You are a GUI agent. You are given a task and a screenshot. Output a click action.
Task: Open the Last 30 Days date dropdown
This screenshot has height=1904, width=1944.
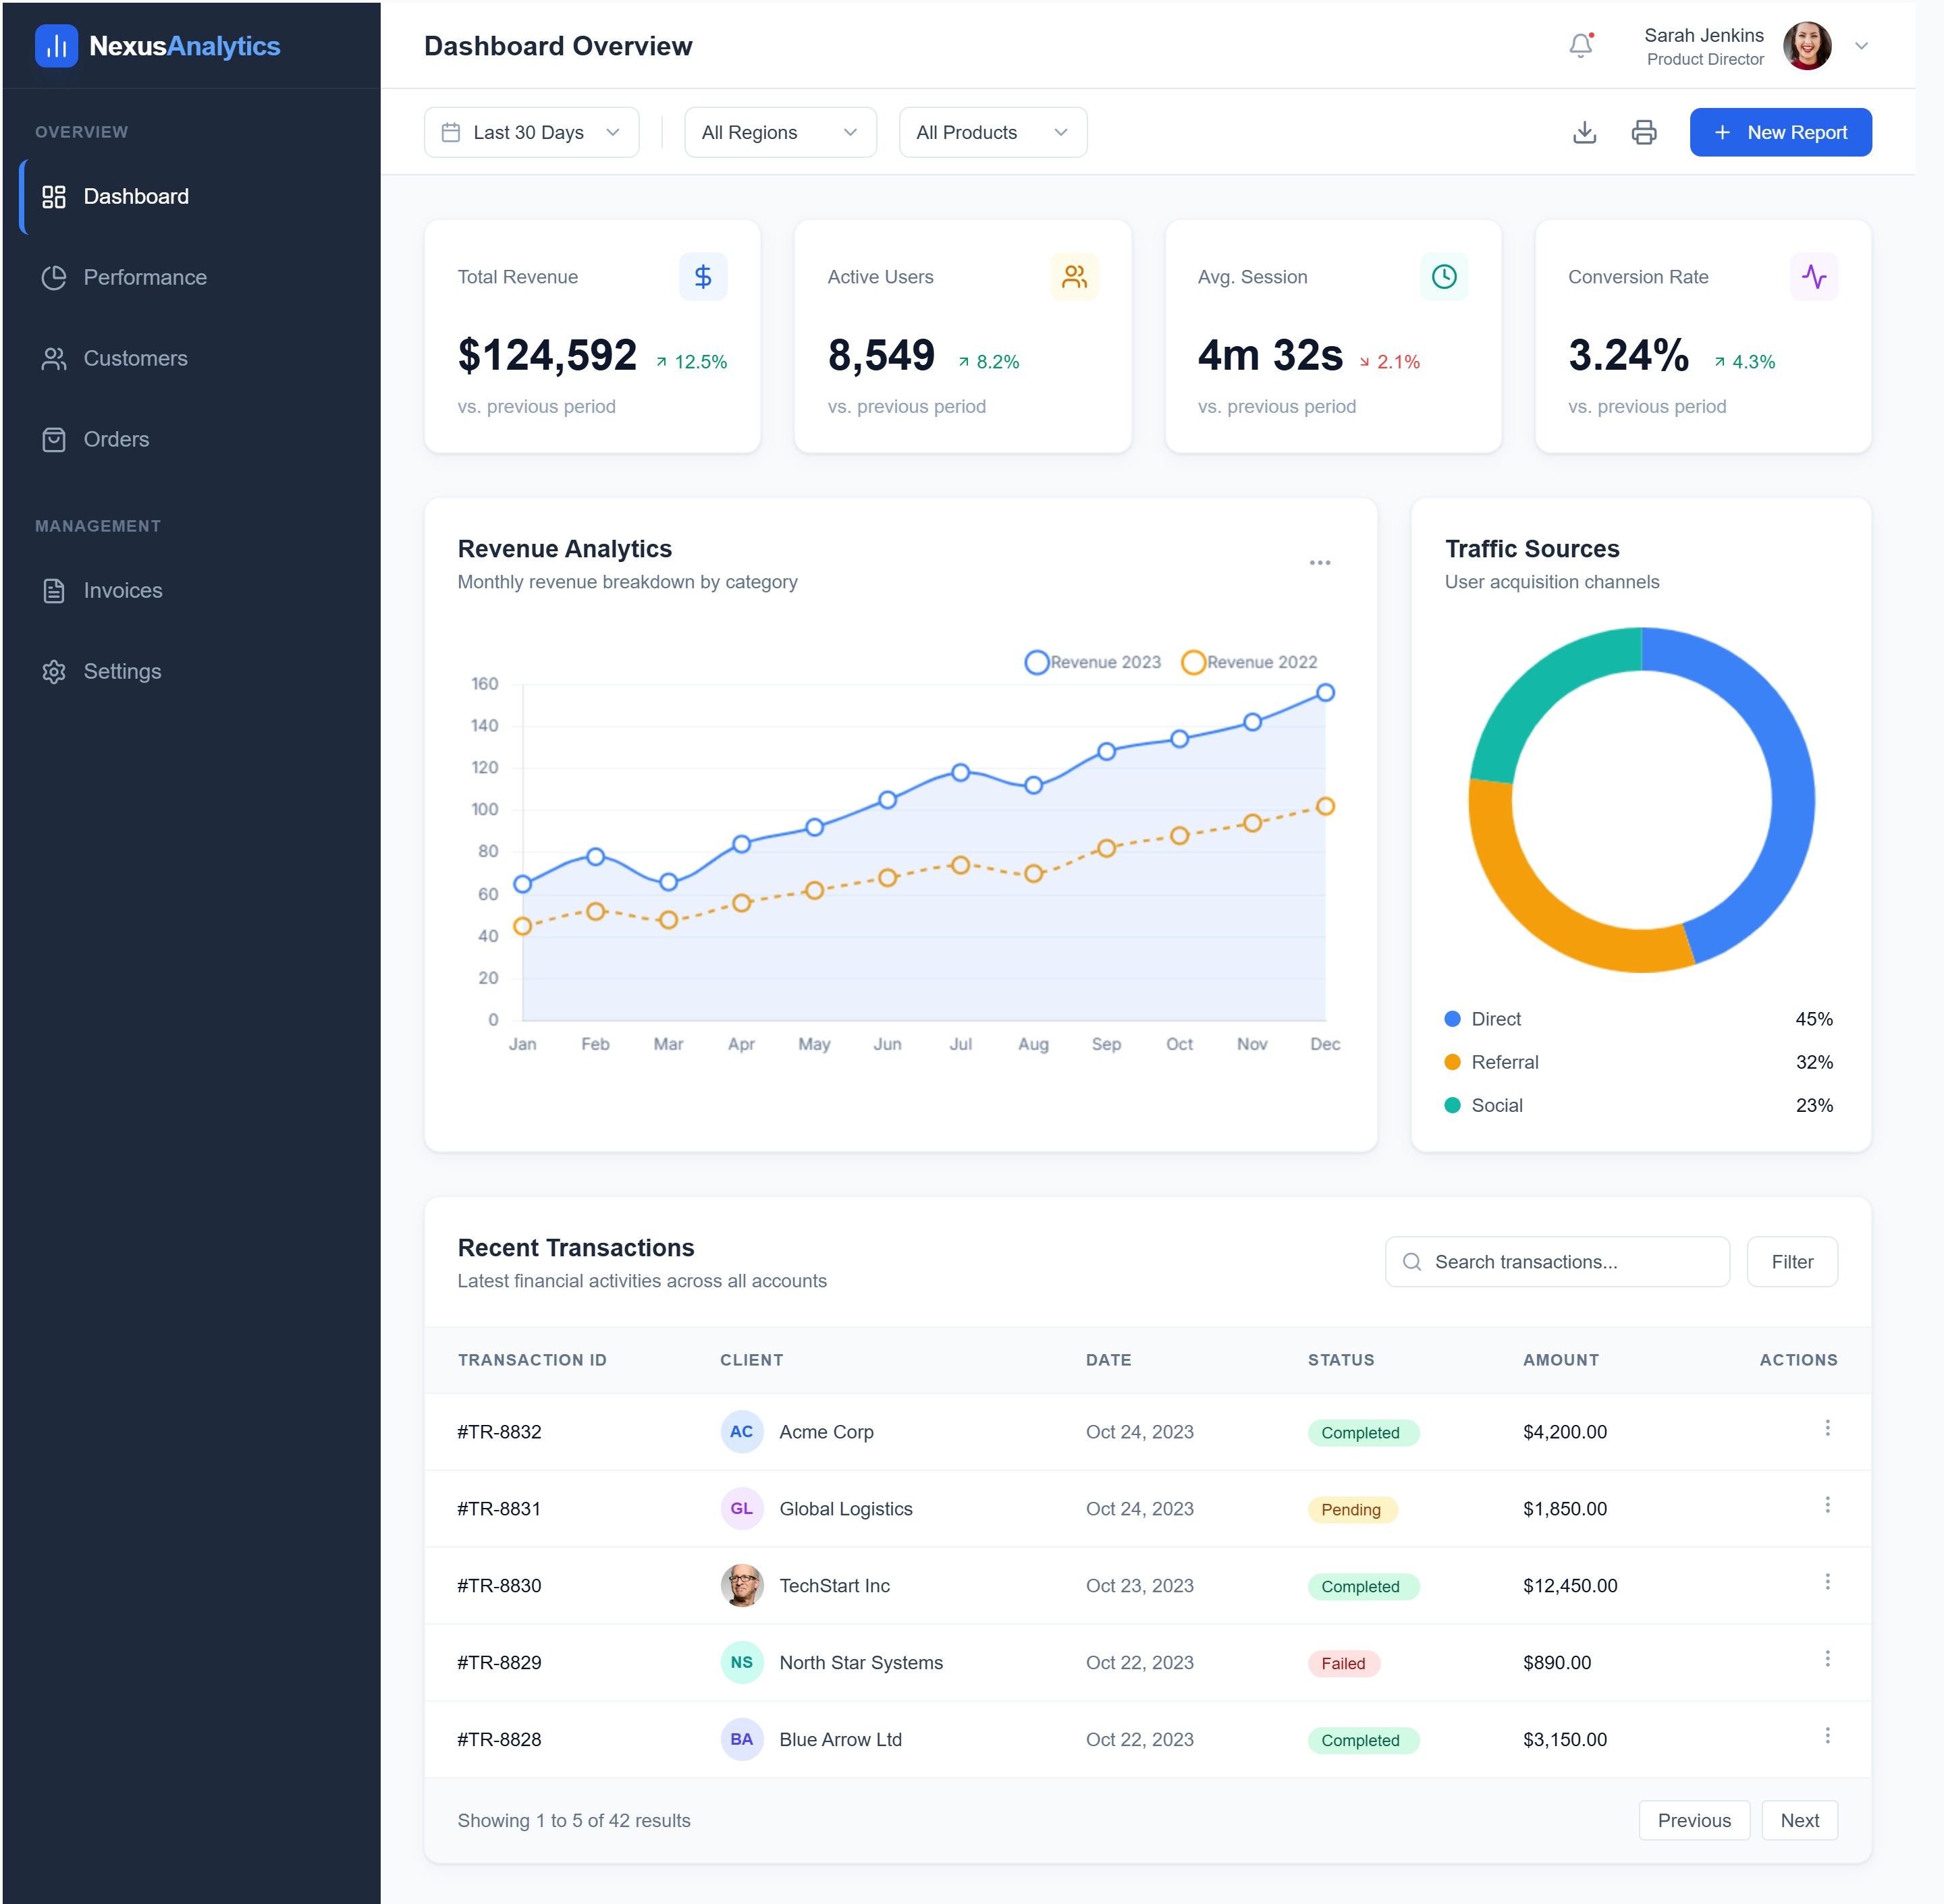531,132
